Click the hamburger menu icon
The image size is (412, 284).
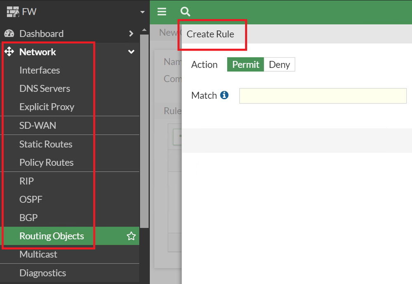pyautogui.click(x=162, y=12)
